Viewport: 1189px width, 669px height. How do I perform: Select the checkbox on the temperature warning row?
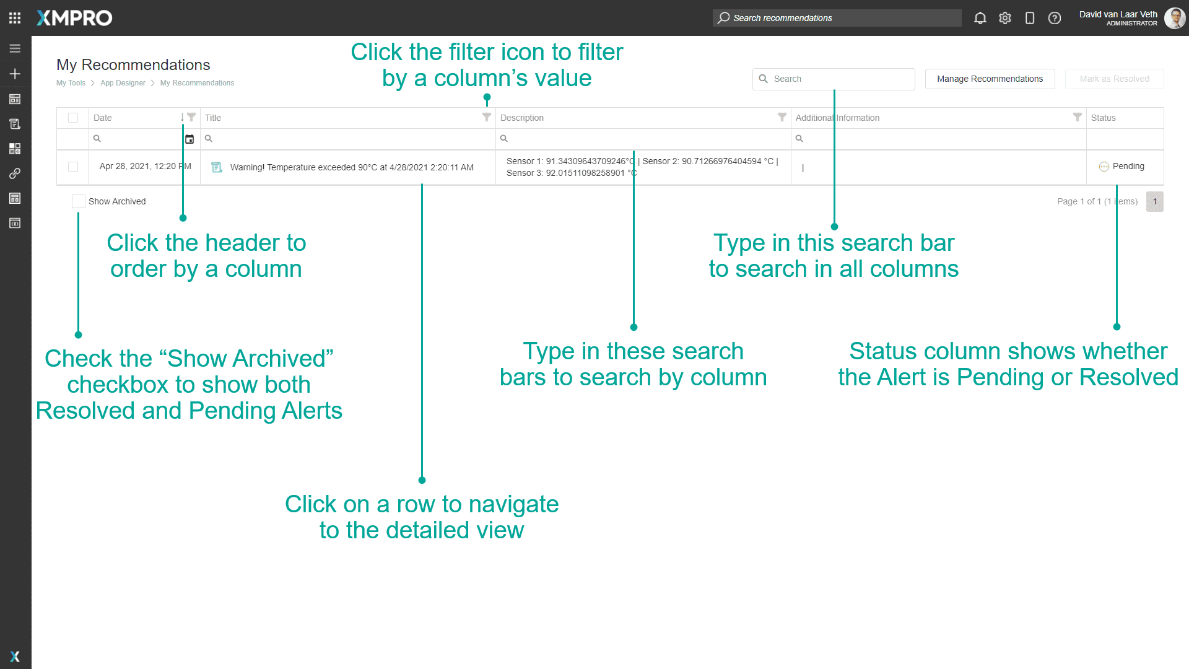pos(73,167)
